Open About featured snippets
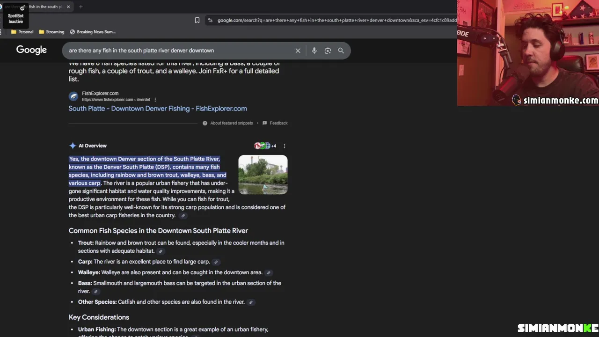 coord(227,123)
